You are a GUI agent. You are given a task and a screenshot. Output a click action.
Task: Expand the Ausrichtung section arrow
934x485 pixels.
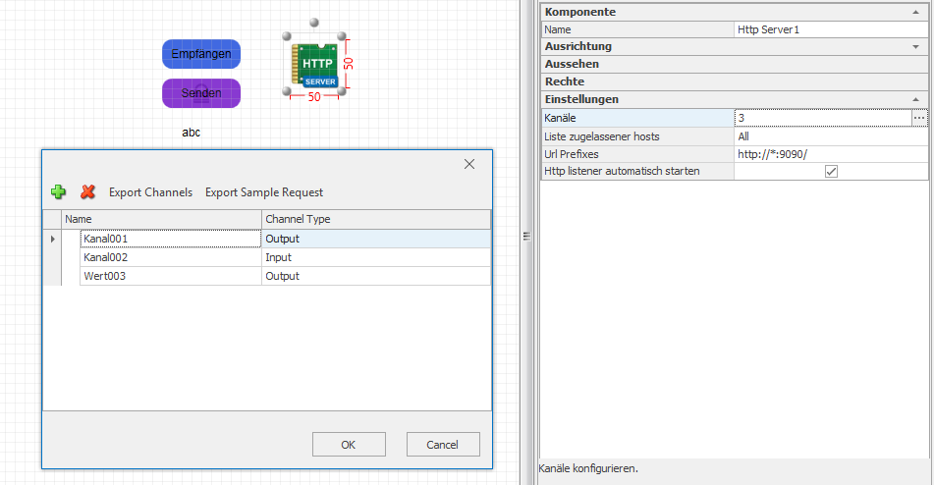(x=915, y=46)
